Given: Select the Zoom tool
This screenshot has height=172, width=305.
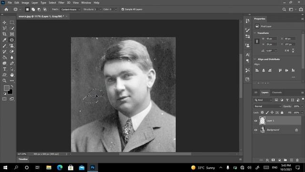Looking at the screenshot, I should tap(4, 81).
